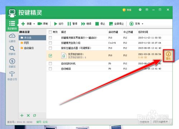Click the date 2021-03-26 15:09:54
The image size is (179, 129).
coord(150,54)
